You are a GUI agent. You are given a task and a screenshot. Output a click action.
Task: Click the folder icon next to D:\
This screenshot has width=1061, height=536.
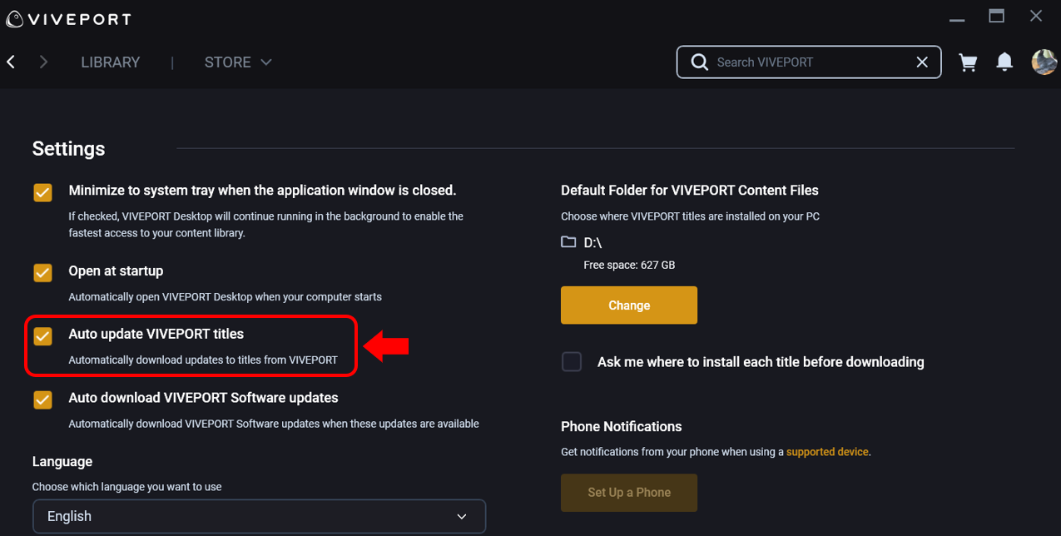click(568, 242)
